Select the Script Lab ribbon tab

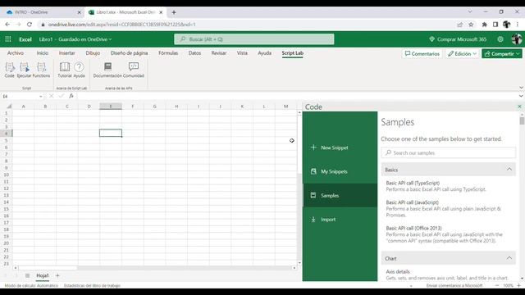pos(292,52)
